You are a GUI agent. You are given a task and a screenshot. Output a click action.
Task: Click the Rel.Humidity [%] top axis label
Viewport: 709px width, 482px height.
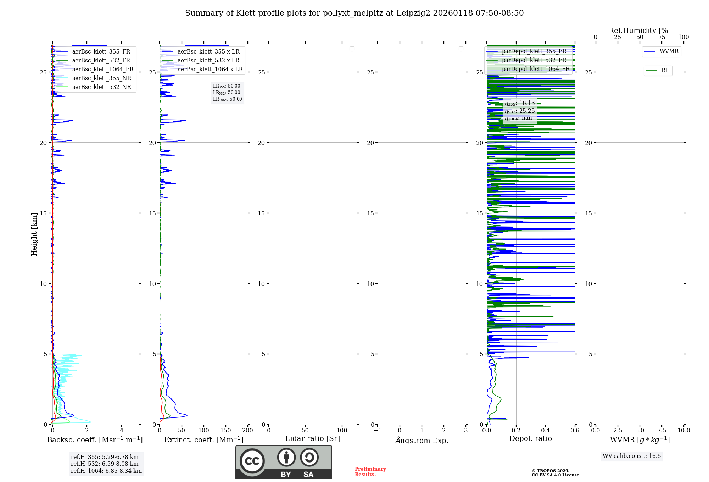click(640, 30)
